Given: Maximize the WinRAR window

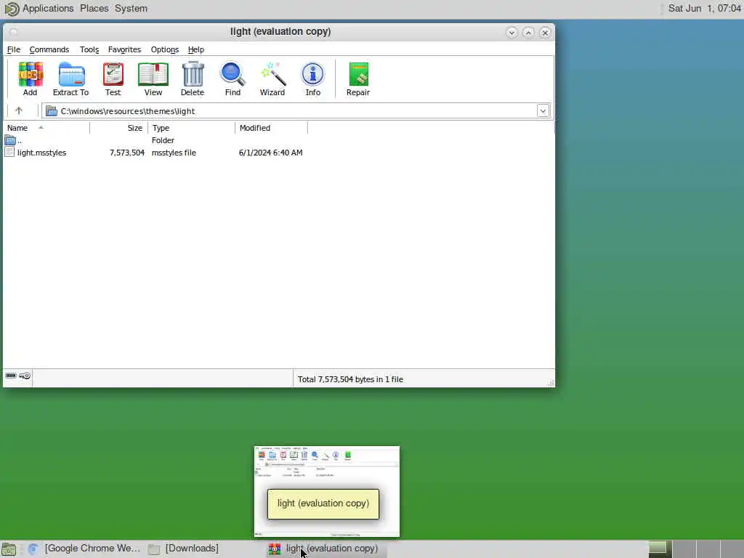Looking at the screenshot, I should (x=528, y=32).
